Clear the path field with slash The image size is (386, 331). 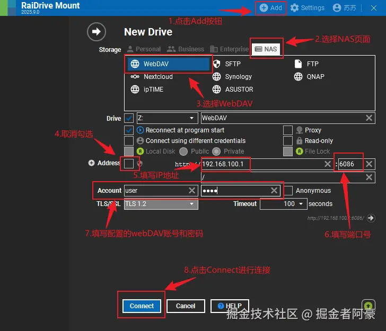pyautogui.click(x=369, y=177)
